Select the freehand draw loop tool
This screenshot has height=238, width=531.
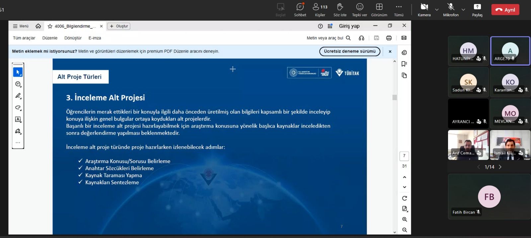click(x=18, y=108)
